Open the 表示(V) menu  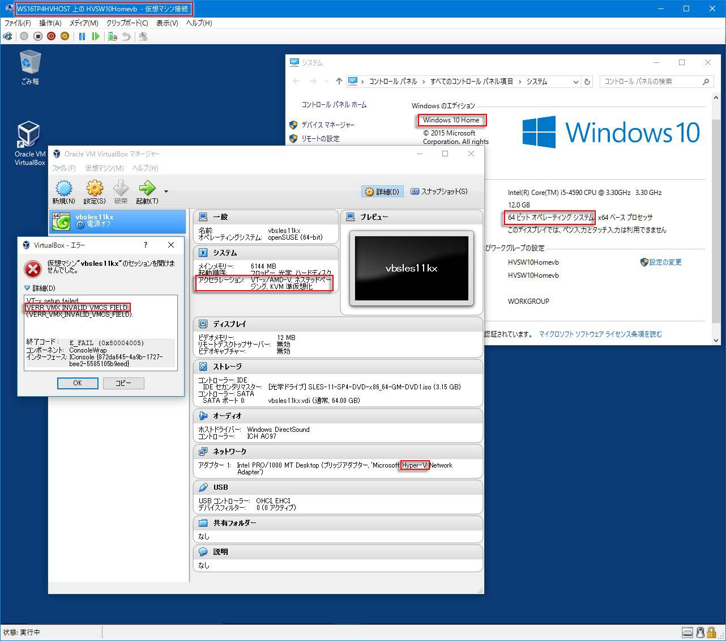point(167,23)
